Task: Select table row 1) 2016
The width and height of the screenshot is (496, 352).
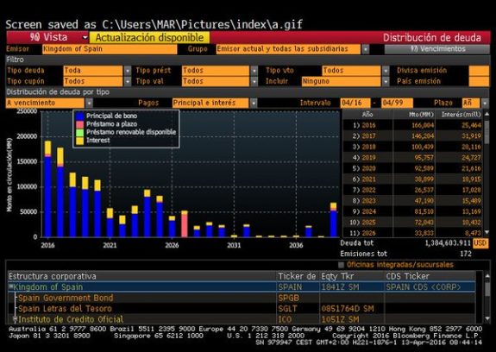Action: (x=413, y=125)
